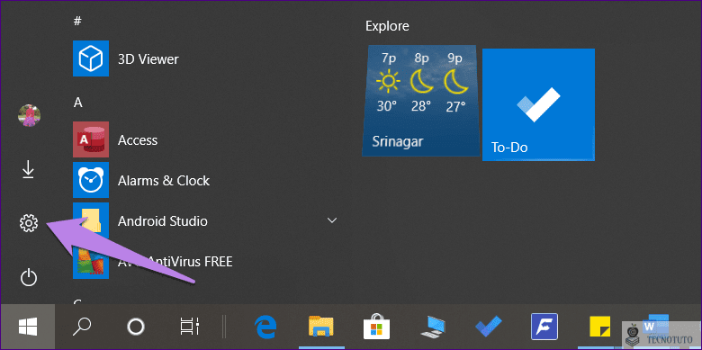Open Sticky Notes from taskbar

coord(601,327)
